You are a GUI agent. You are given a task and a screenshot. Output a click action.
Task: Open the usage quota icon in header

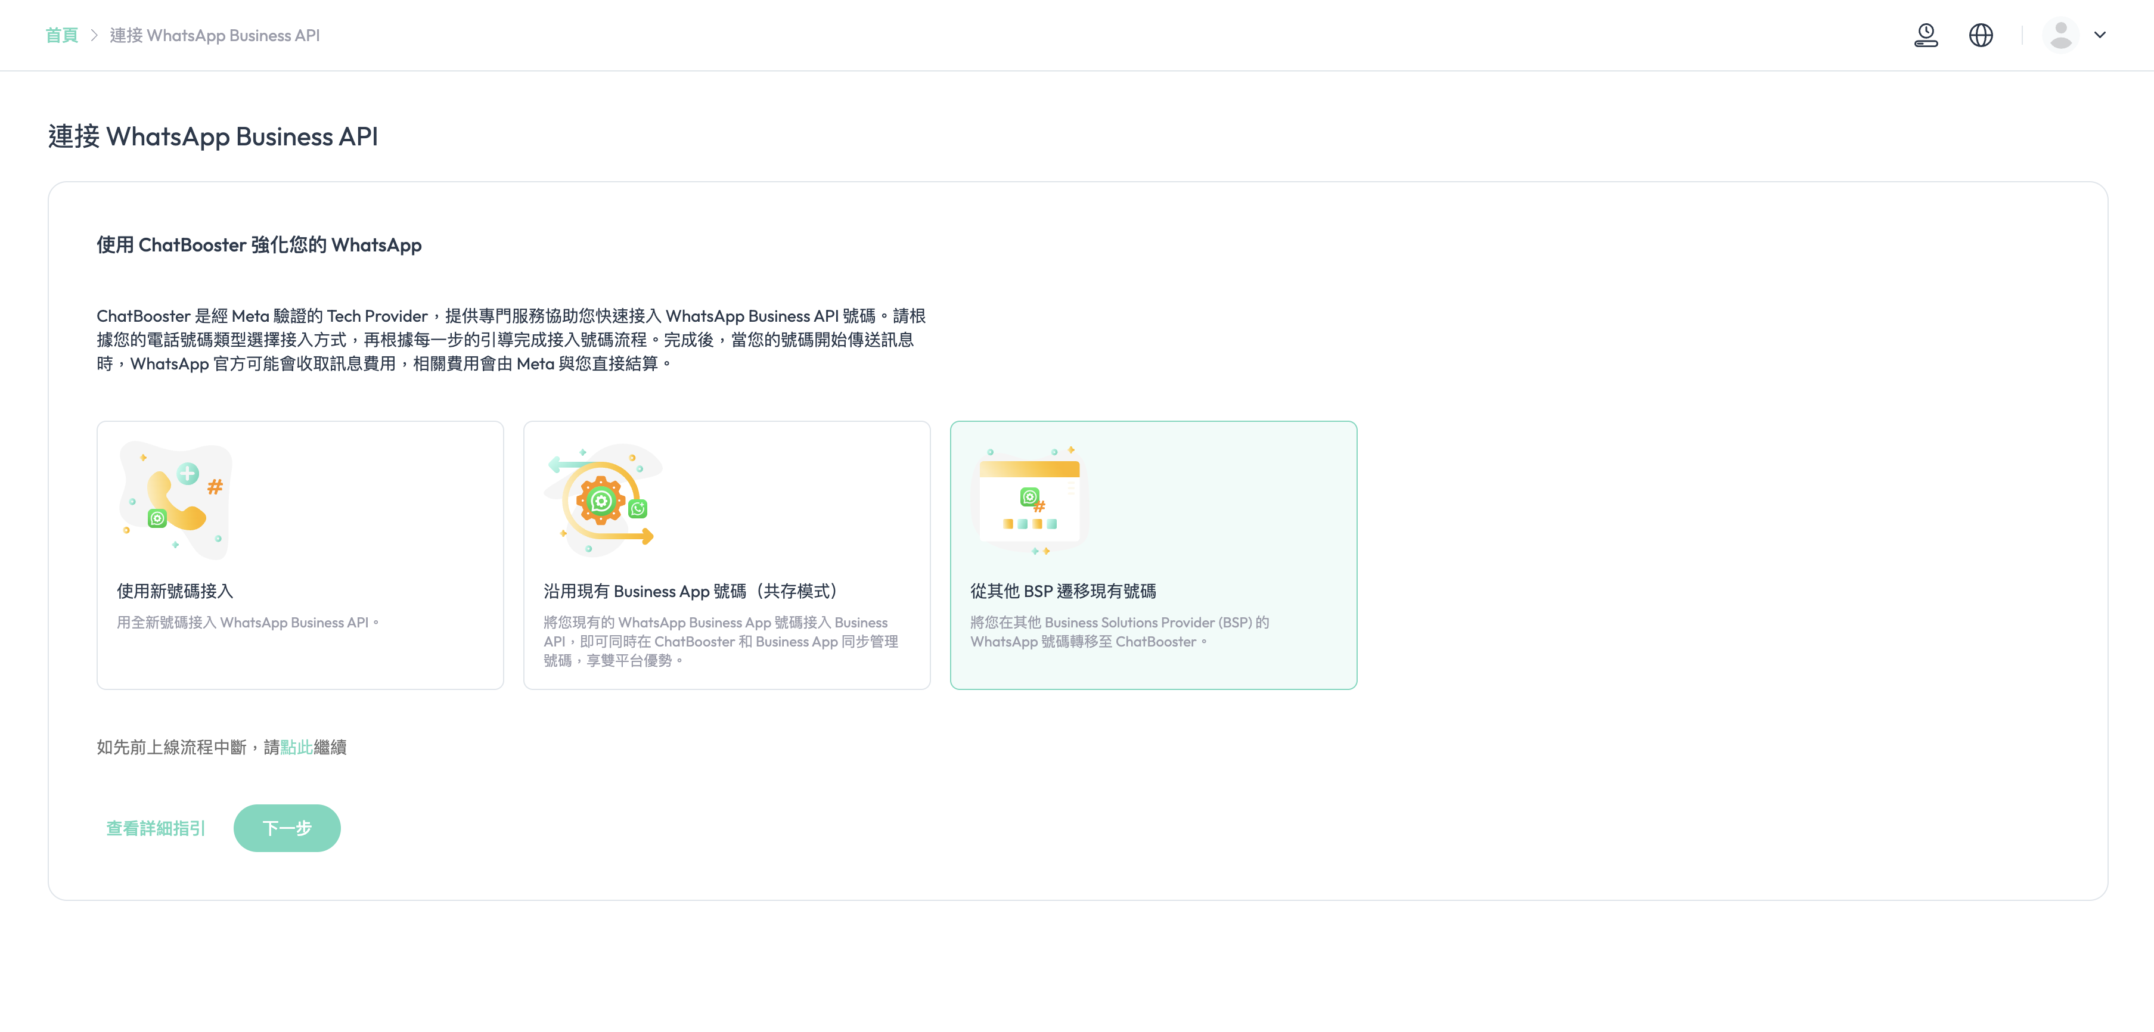pos(1926,35)
